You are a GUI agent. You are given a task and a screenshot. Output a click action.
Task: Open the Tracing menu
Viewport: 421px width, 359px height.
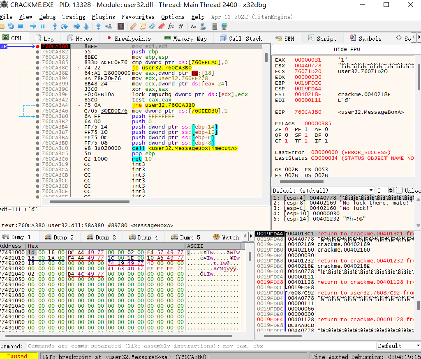tap(74, 17)
